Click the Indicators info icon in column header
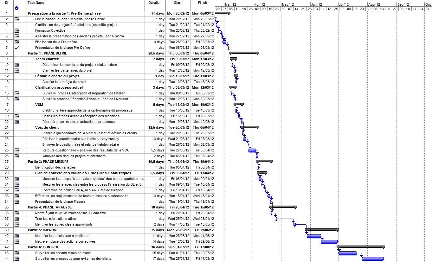The width and height of the screenshot is (432, 262). (16, 8)
